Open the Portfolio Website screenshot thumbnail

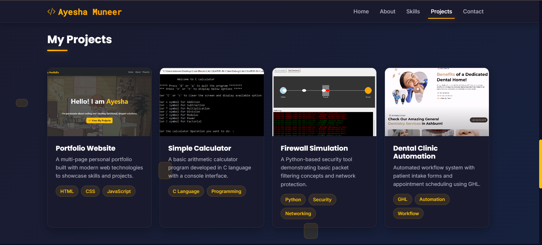point(99,102)
